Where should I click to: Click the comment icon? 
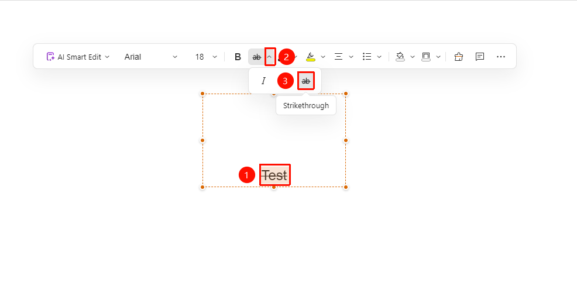coord(479,57)
